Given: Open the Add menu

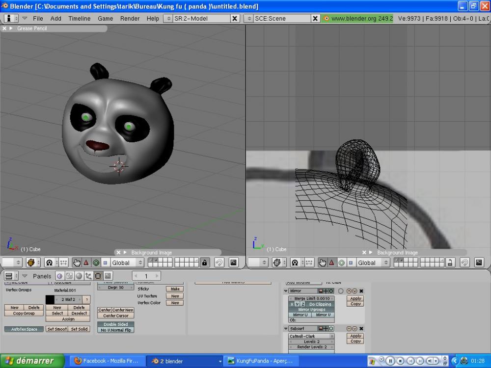Looking at the screenshot, I should (x=56, y=19).
